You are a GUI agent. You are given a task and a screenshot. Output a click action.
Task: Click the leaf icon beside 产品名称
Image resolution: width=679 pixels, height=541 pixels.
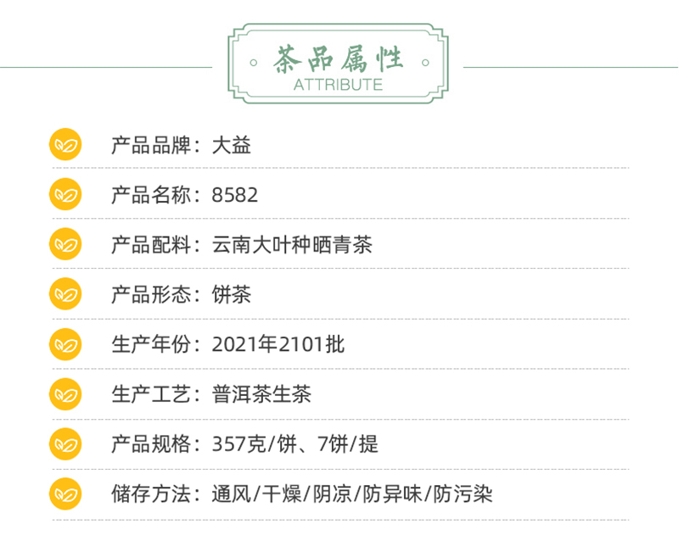click(x=65, y=194)
